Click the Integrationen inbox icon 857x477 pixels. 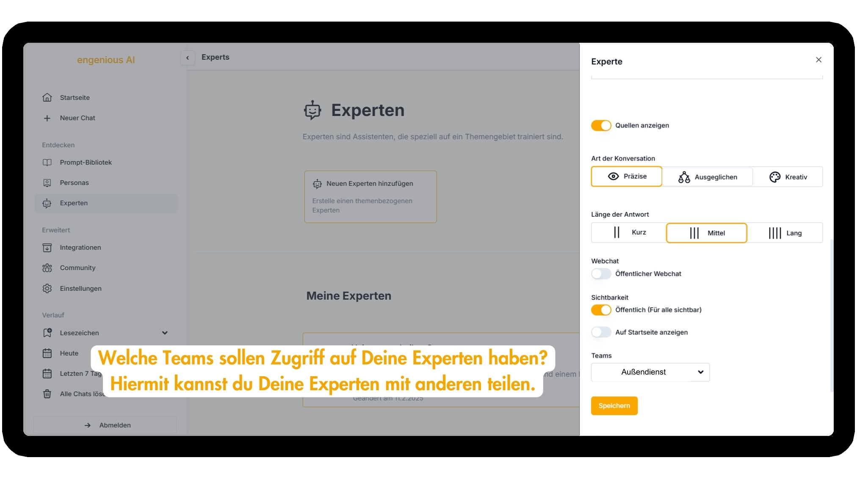click(47, 248)
